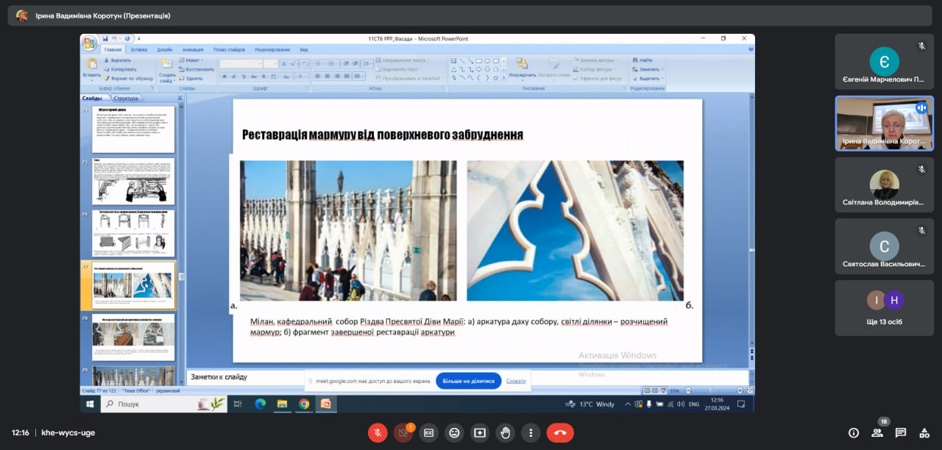
Task: Click 'Восстановить' reset slide command
Action: click(197, 69)
